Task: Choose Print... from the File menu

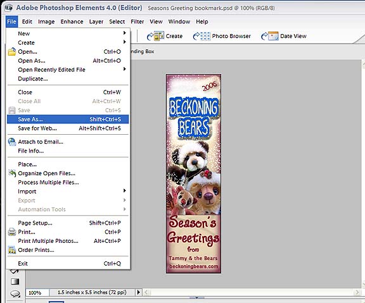Action: point(68,232)
